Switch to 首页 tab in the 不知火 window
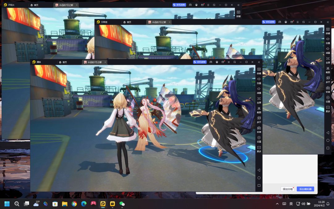 click(35, 5)
